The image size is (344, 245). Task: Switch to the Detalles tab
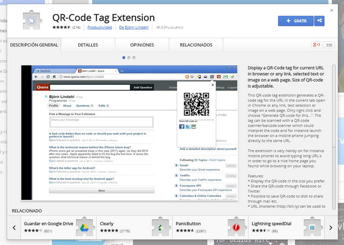click(88, 45)
